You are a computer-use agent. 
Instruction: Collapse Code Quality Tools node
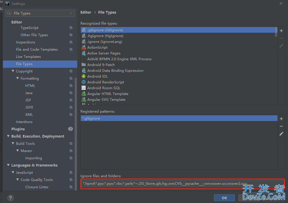[x=17, y=180]
